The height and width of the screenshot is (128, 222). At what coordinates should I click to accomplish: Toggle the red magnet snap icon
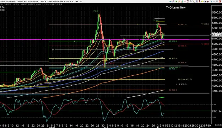click(208, 1)
